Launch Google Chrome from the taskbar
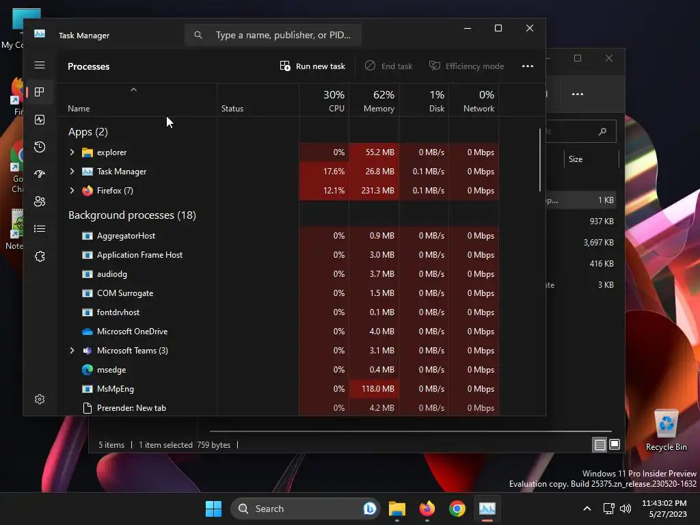 (x=457, y=509)
